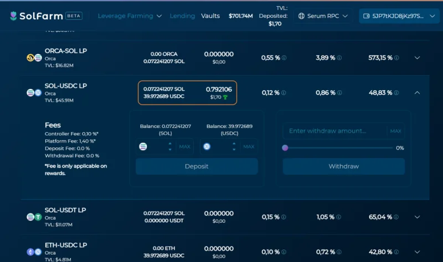Click the 'Deposit Fee: 0.0 %' text

(x=67, y=148)
